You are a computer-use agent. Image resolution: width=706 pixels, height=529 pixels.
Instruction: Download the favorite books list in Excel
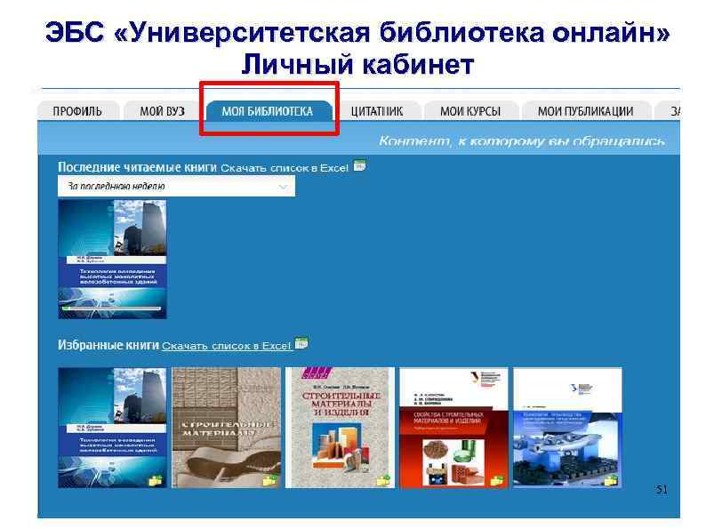(x=227, y=346)
